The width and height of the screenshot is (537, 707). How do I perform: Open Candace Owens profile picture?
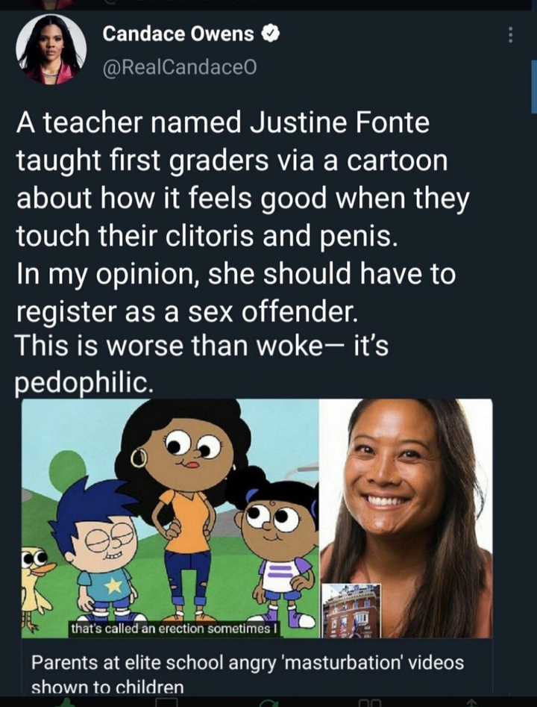pyautogui.click(x=51, y=49)
